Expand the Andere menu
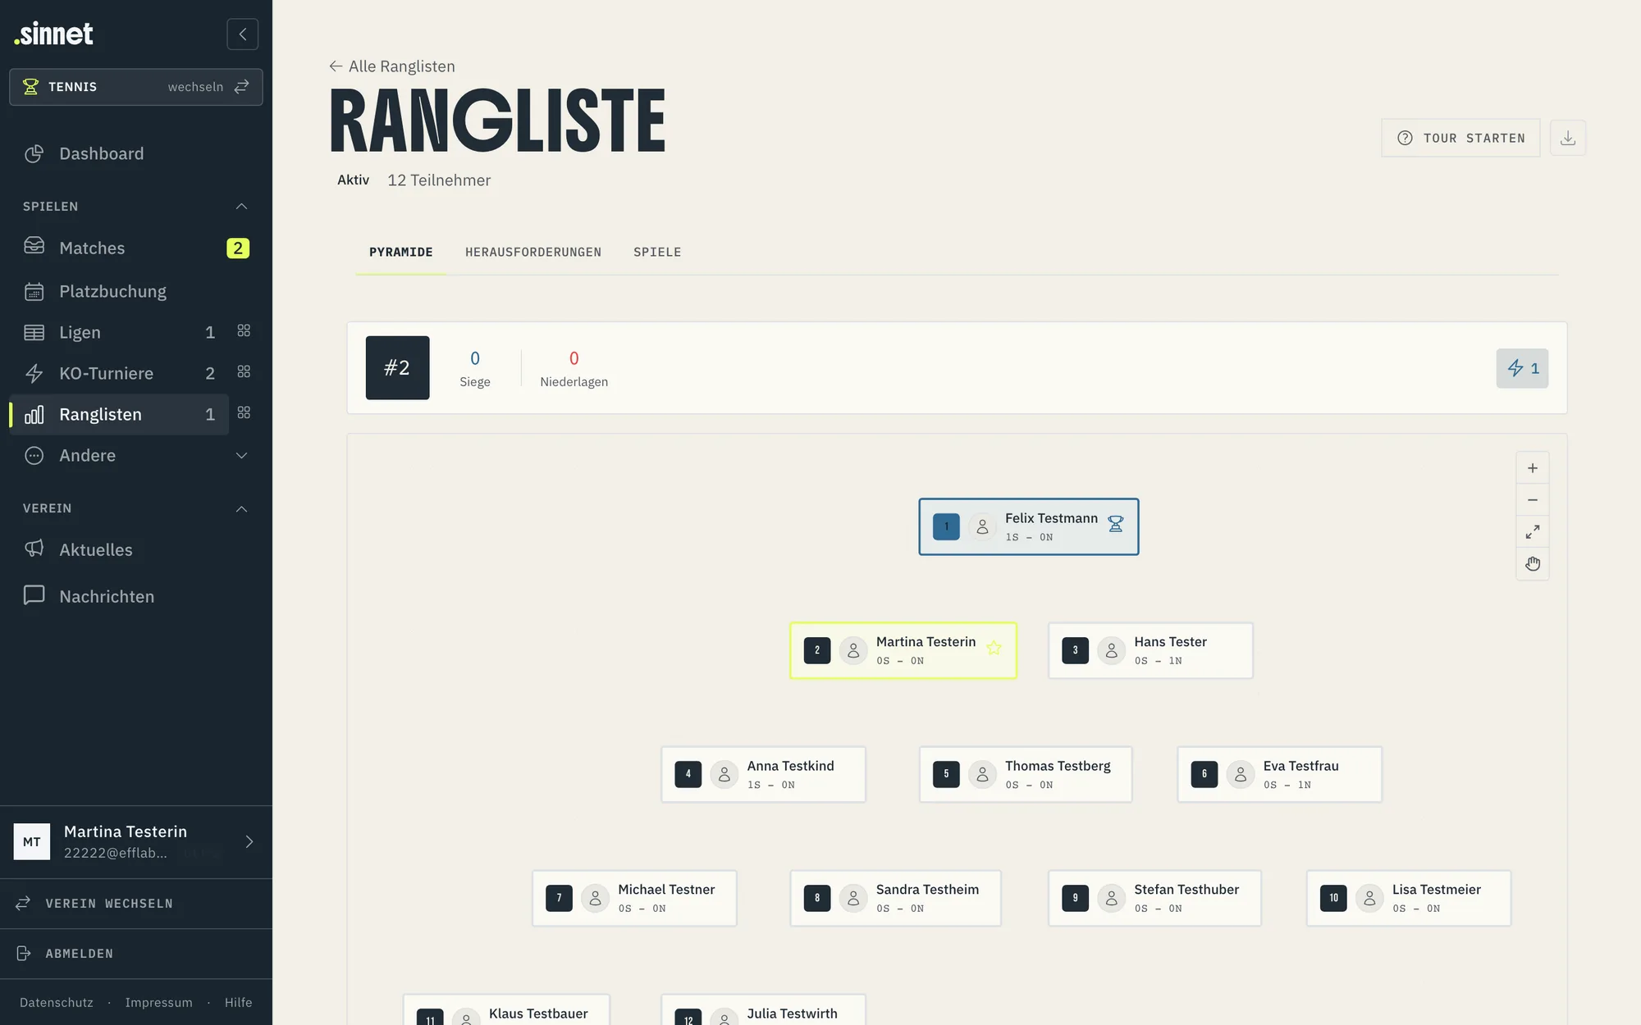Viewport: 1641px width, 1025px height. click(135, 456)
